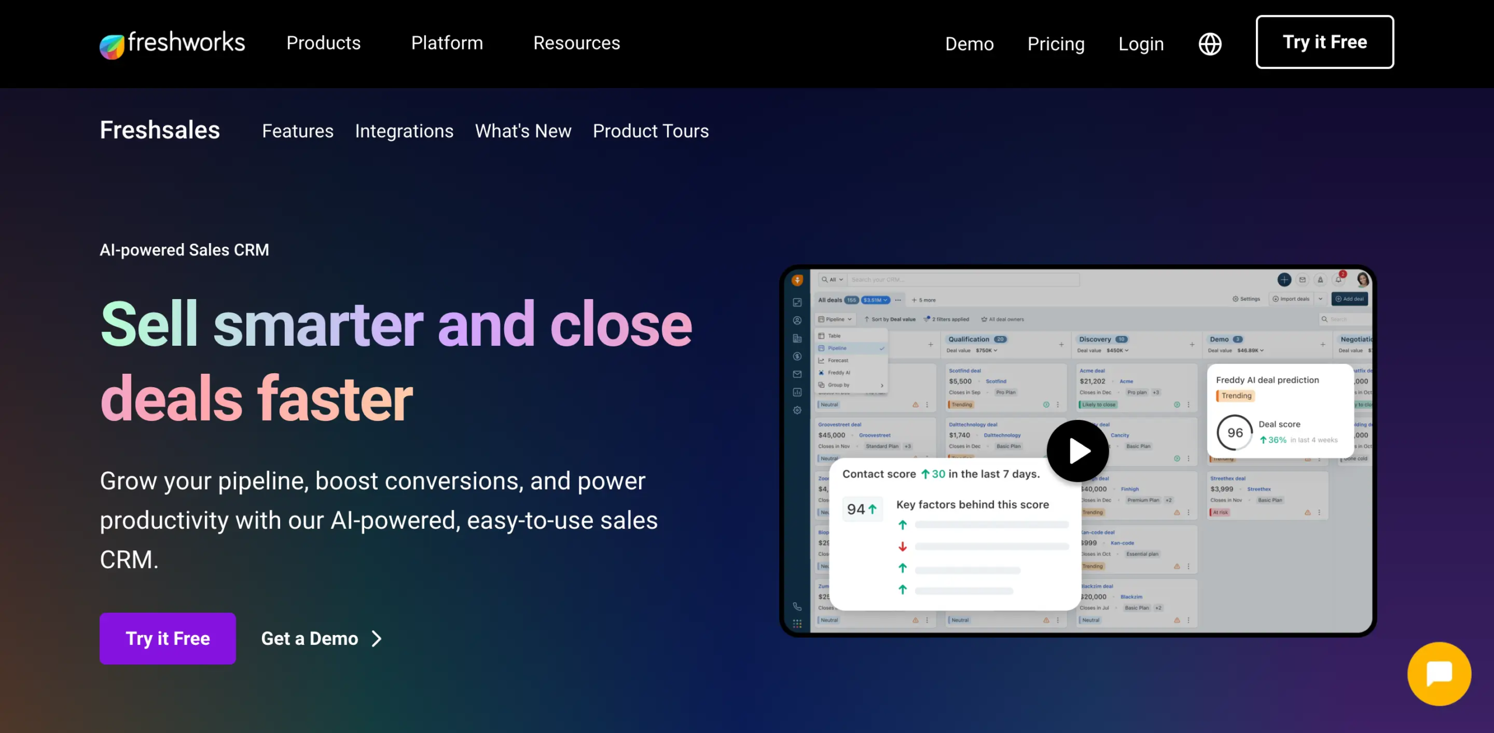Click the Freddy AI deal prediction card

pyautogui.click(x=1280, y=411)
